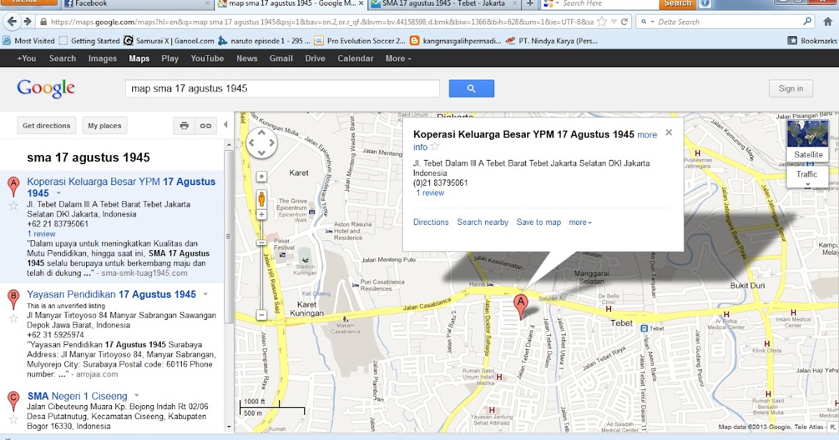Expand options arrow beside Yayasan Pendidikan result
The image size is (839, 440).
206,295
